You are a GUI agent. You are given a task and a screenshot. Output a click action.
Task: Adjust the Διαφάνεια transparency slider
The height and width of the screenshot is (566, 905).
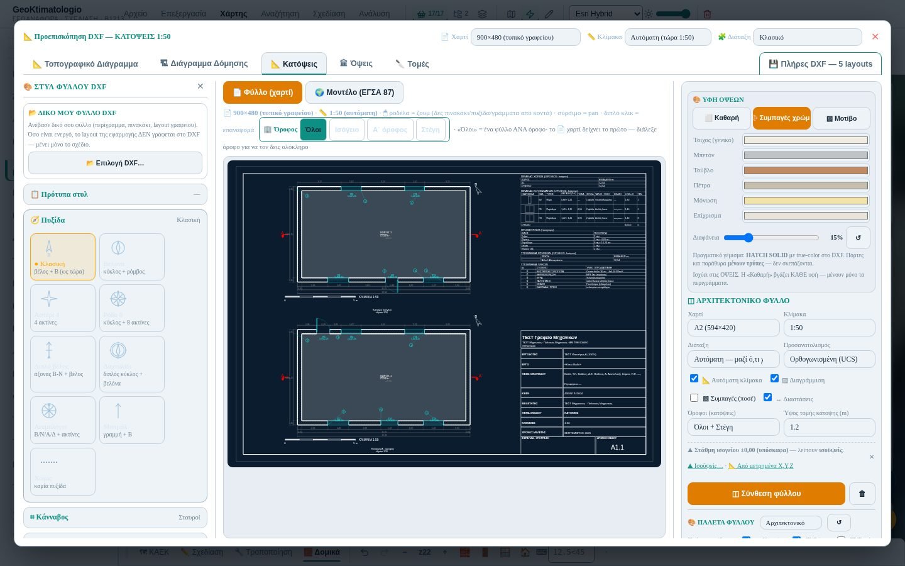(x=771, y=238)
